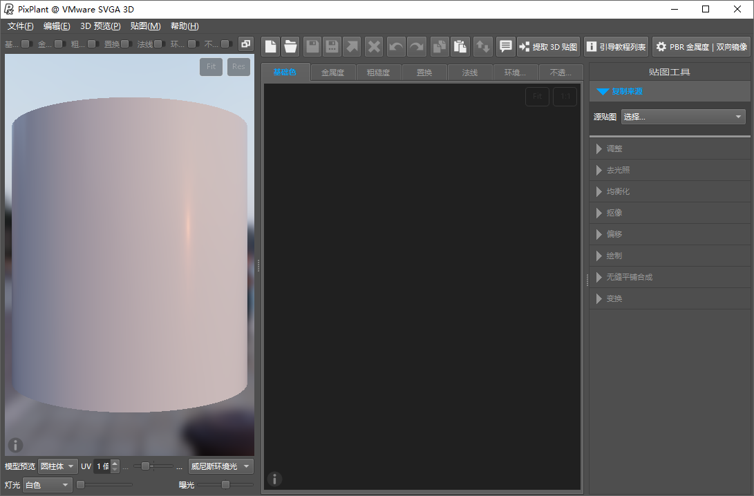
Task: Click Fit button in the 3D preview
Action: (211, 66)
